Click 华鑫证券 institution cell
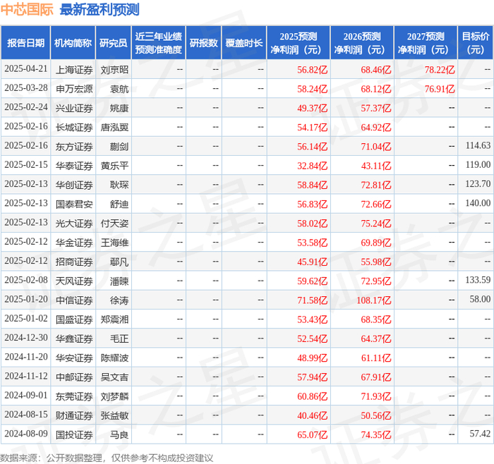This screenshot has width=494, height=464. 74,338
